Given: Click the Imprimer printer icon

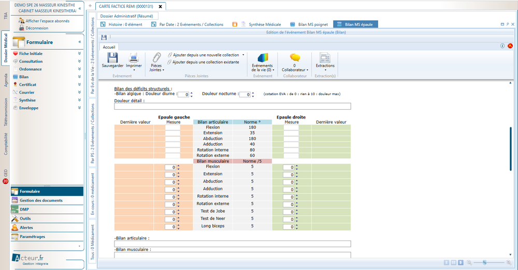Looking at the screenshot, I should pos(134,58).
